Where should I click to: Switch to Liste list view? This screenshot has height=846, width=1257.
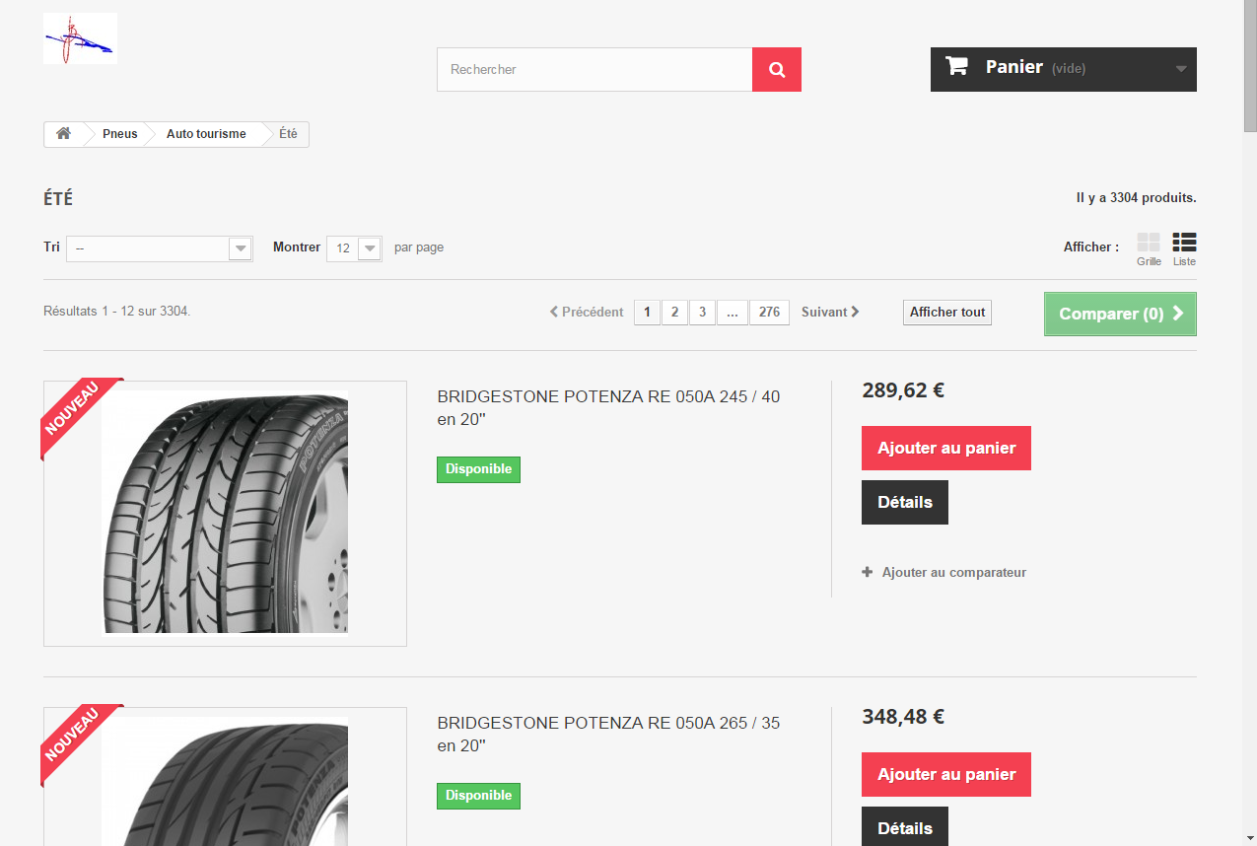click(1184, 248)
